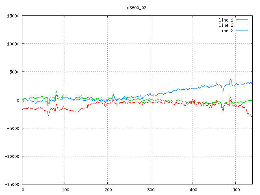
Task: Click the 300 x-axis tick label
Action: [x=150, y=189]
